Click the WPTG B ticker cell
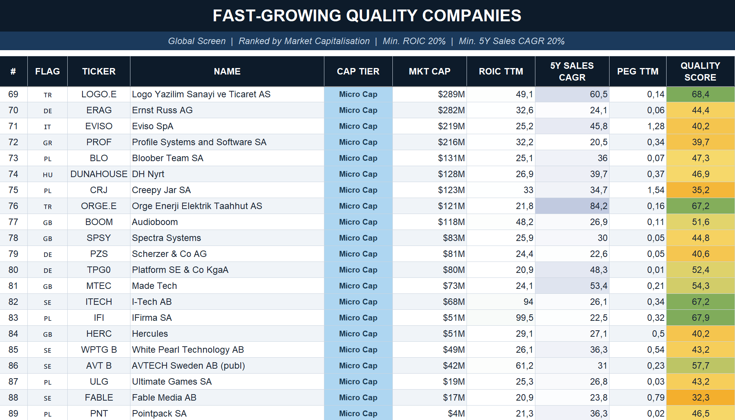The image size is (735, 420). (x=99, y=350)
